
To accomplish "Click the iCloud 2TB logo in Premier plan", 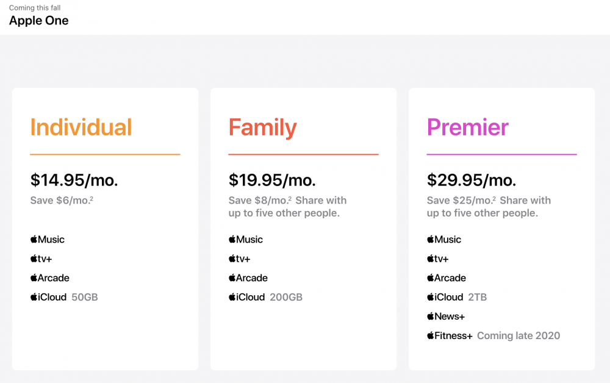I will click(445, 298).
